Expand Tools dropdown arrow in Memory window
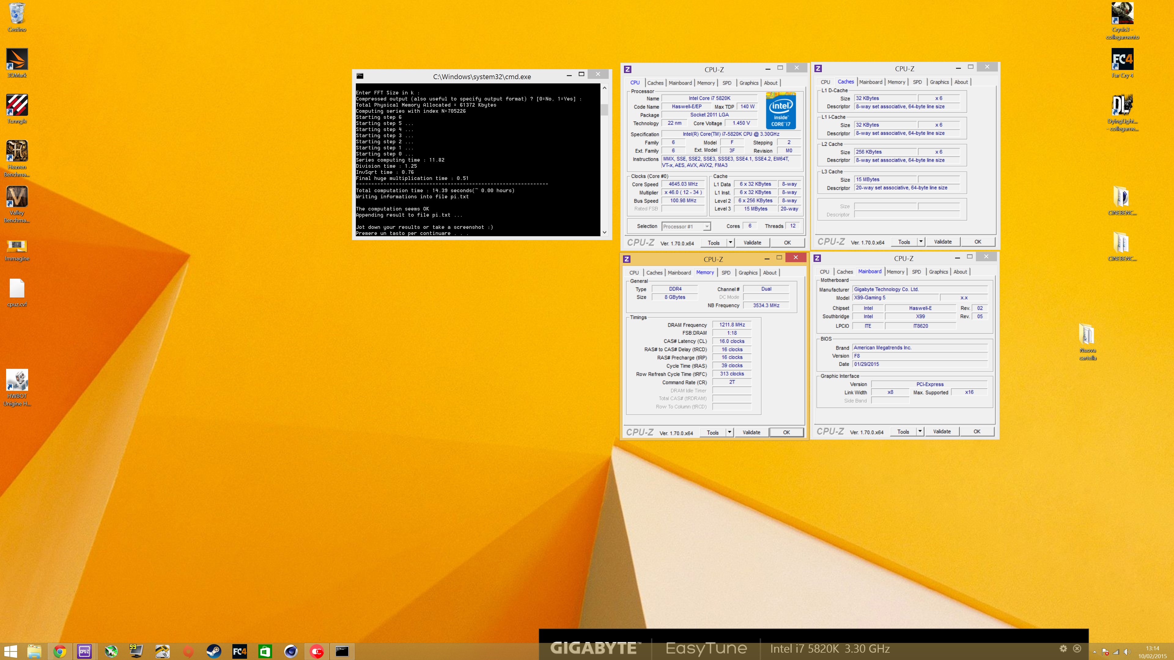Screen dimensions: 1174x660 click(730, 432)
